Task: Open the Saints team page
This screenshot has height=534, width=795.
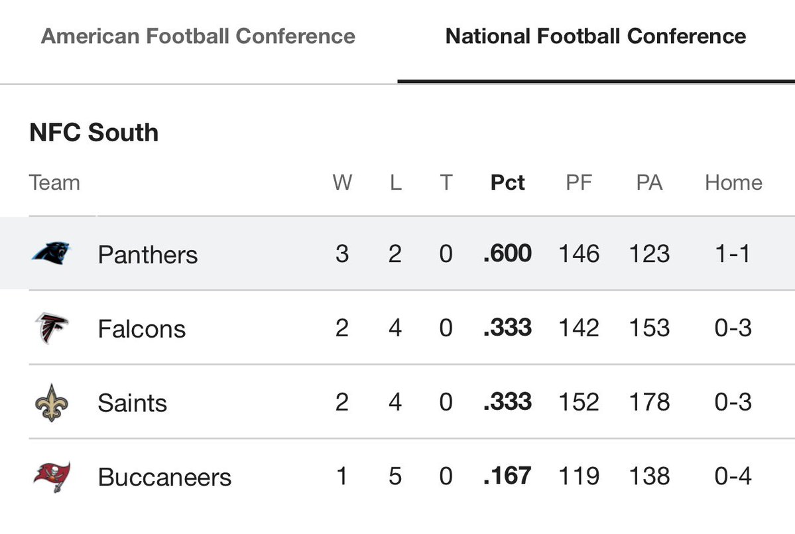Action: click(x=133, y=403)
